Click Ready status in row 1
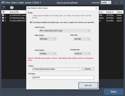 [x=119, y=15]
